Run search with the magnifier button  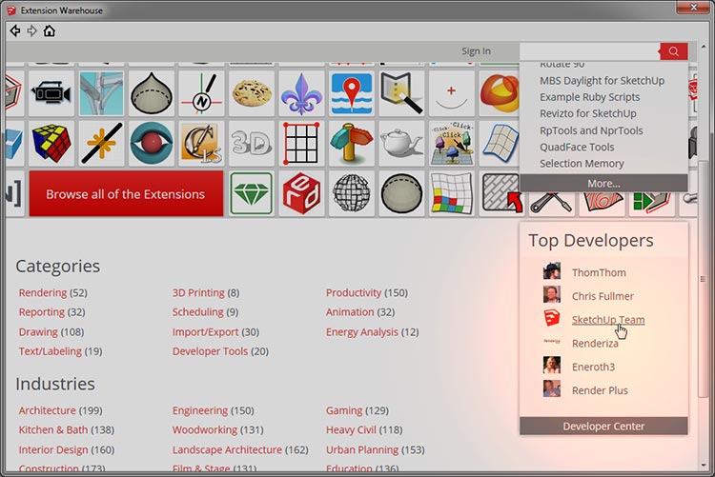pyautogui.click(x=673, y=51)
